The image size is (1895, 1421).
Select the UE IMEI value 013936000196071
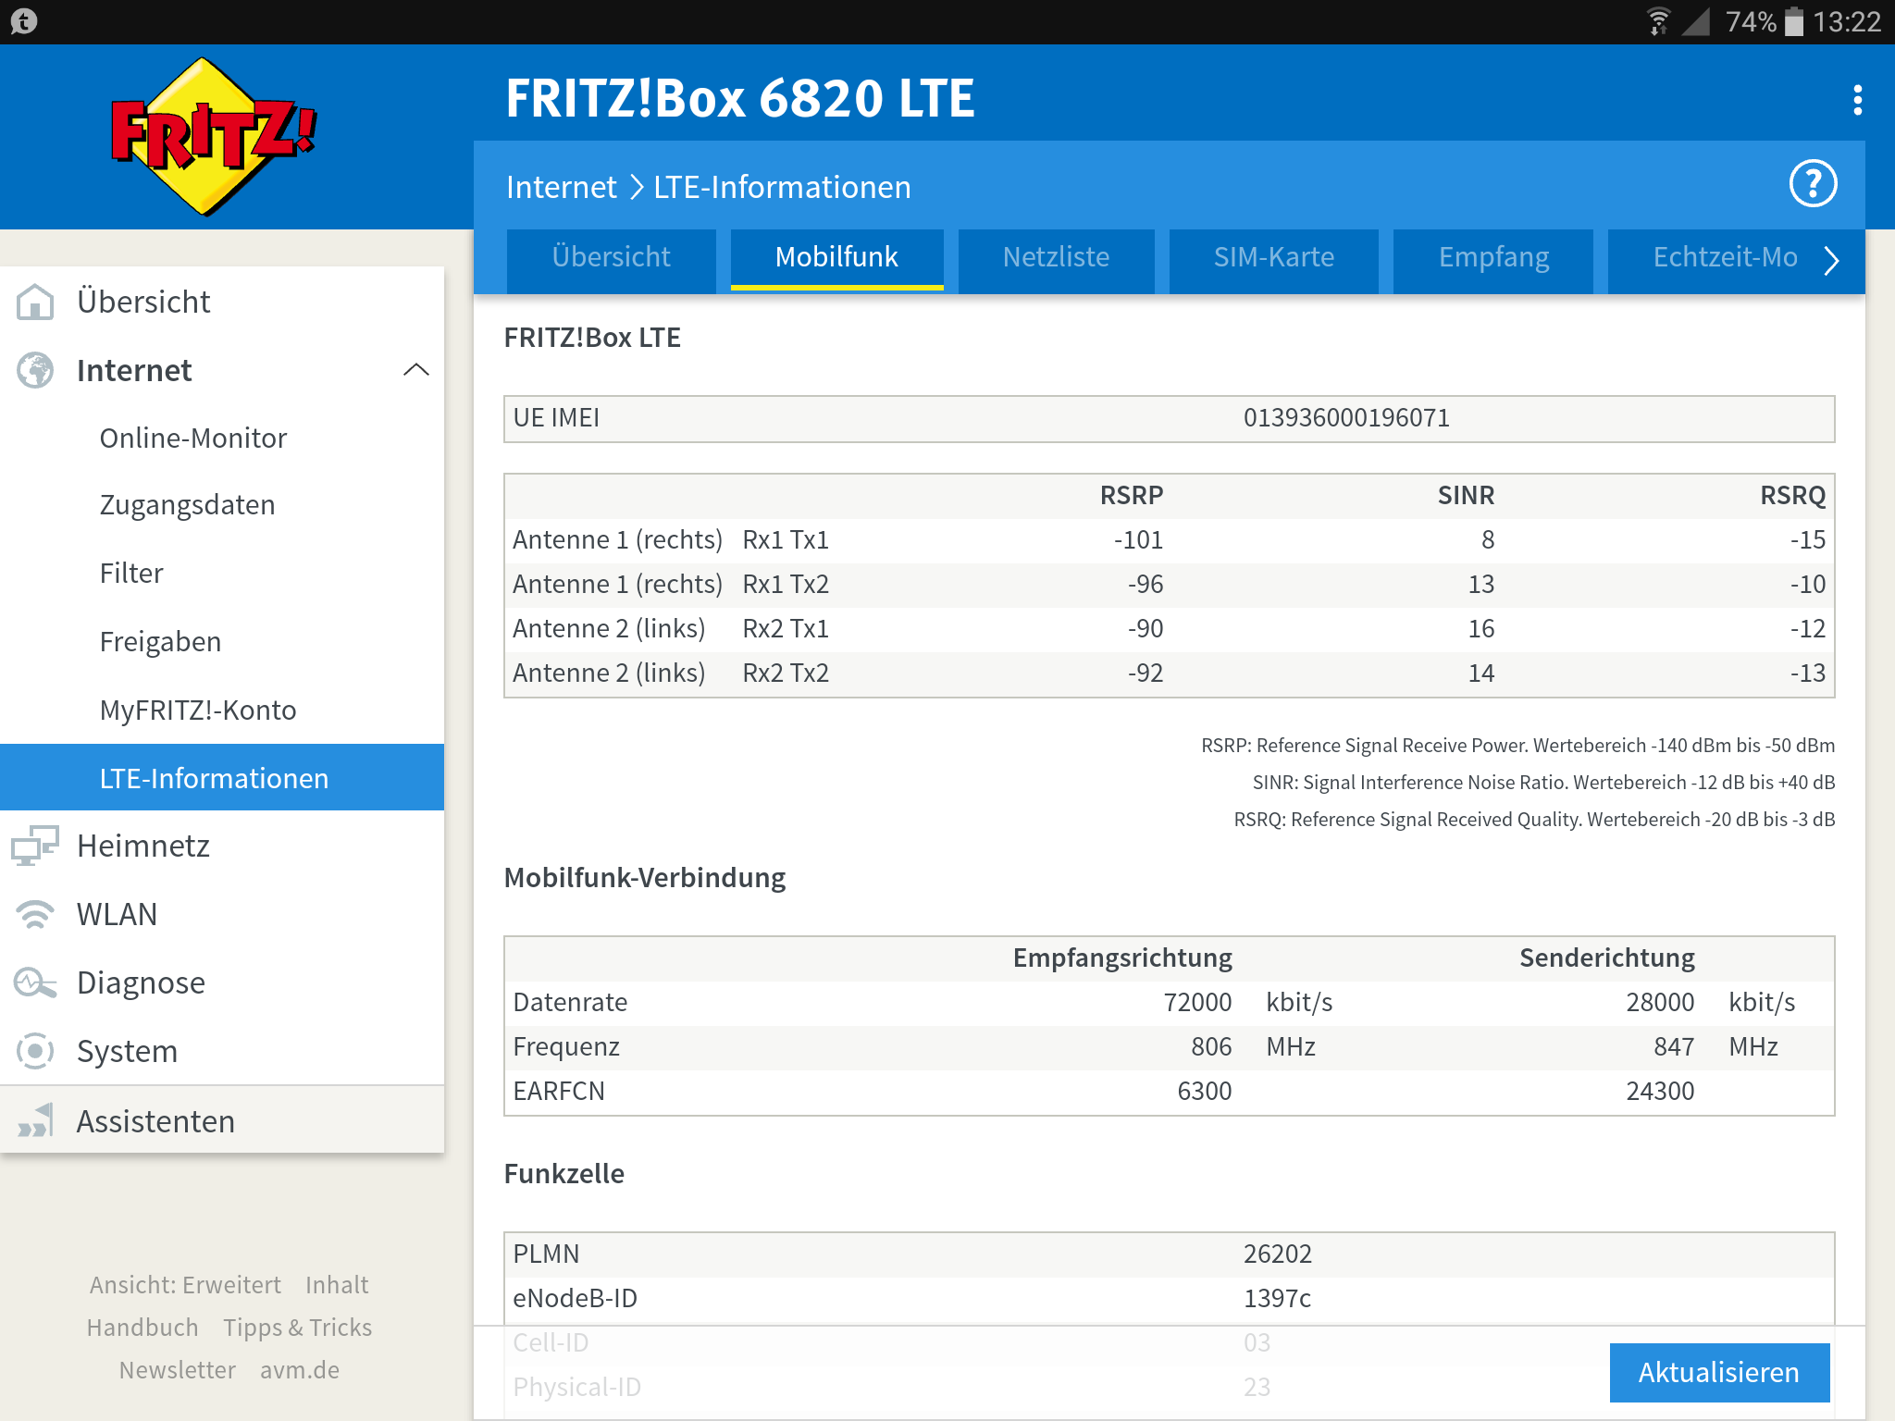[x=1346, y=418]
